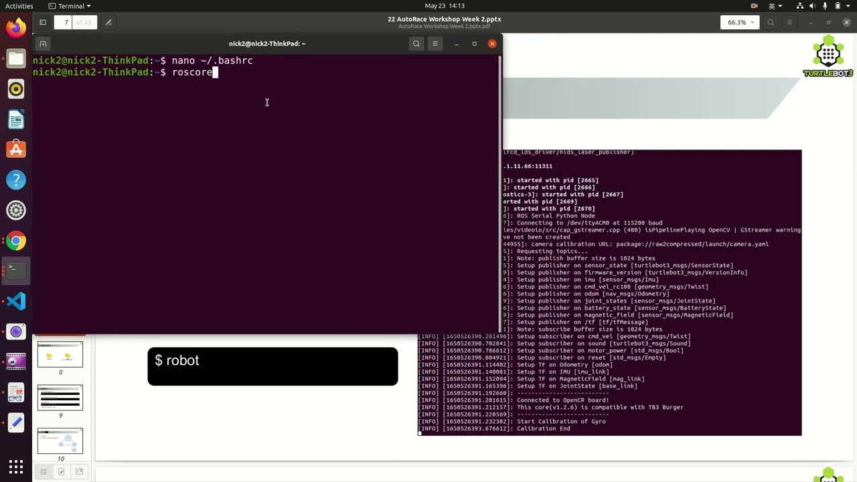Switch sidebar to thumbnails grid view
Image resolution: width=857 pixels, height=482 pixels.
click(44, 472)
